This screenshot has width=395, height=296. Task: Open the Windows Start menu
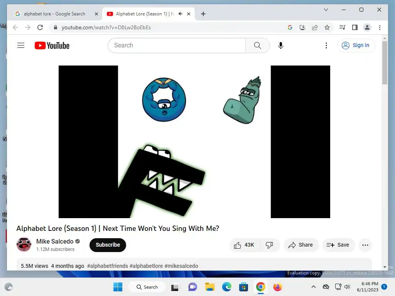118,287
